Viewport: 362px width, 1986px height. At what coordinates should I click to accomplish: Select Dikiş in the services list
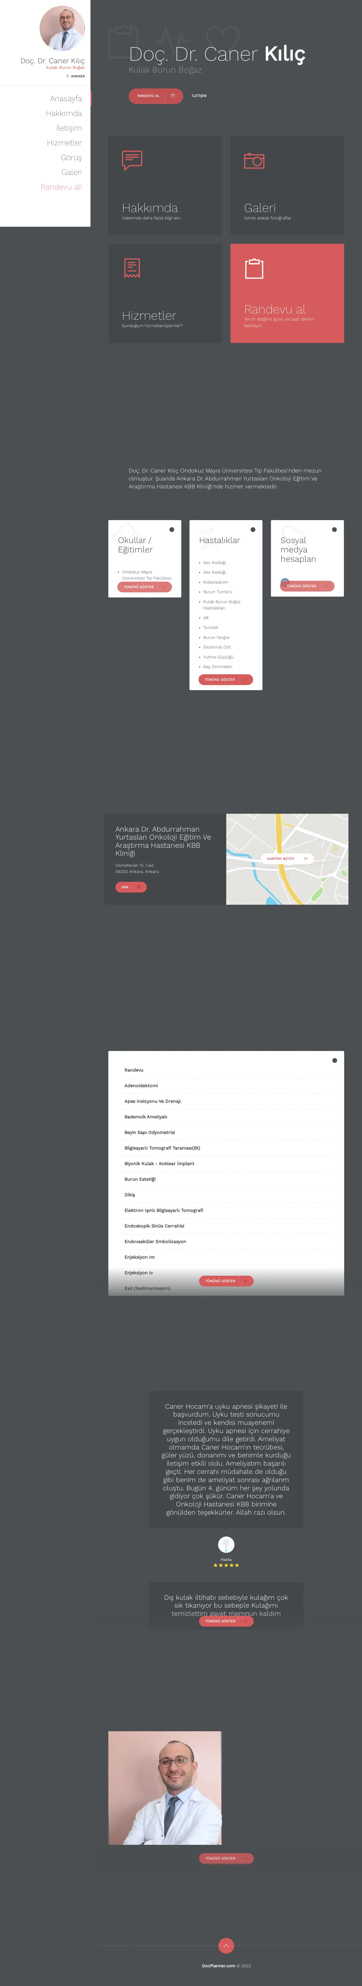tap(130, 1195)
